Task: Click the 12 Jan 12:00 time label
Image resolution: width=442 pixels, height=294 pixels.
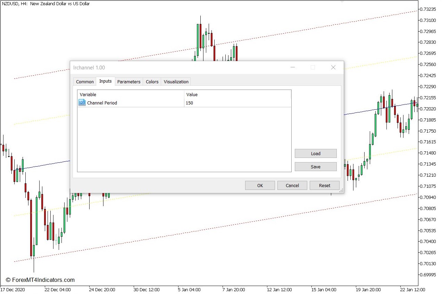Action: click(280, 289)
